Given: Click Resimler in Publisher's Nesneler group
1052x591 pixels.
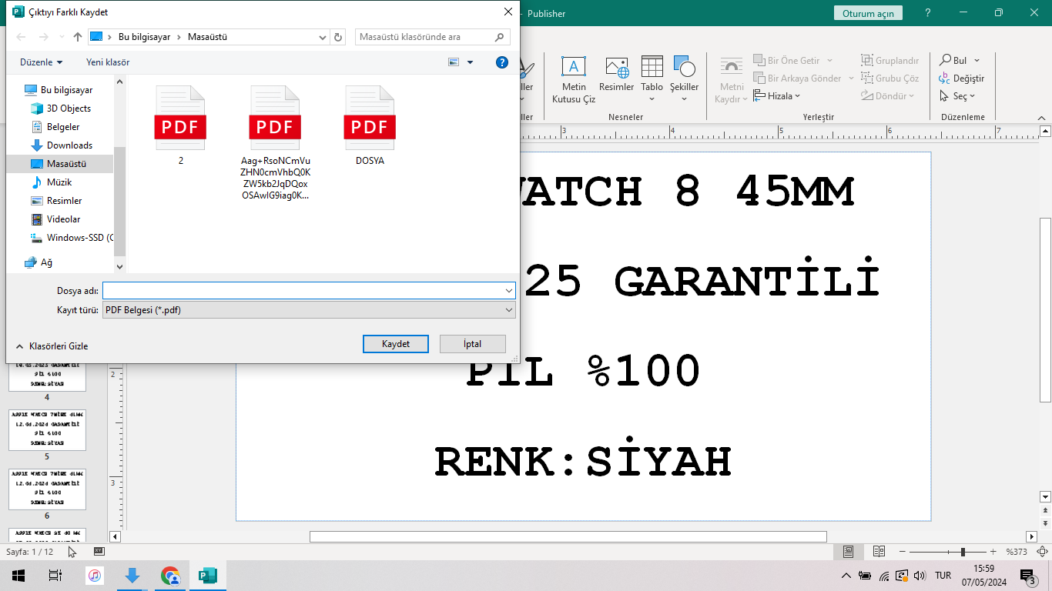Looking at the screenshot, I should [616, 75].
